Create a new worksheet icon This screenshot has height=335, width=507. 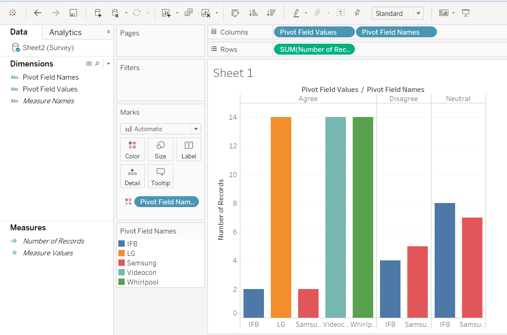pyautogui.click(x=166, y=13)
